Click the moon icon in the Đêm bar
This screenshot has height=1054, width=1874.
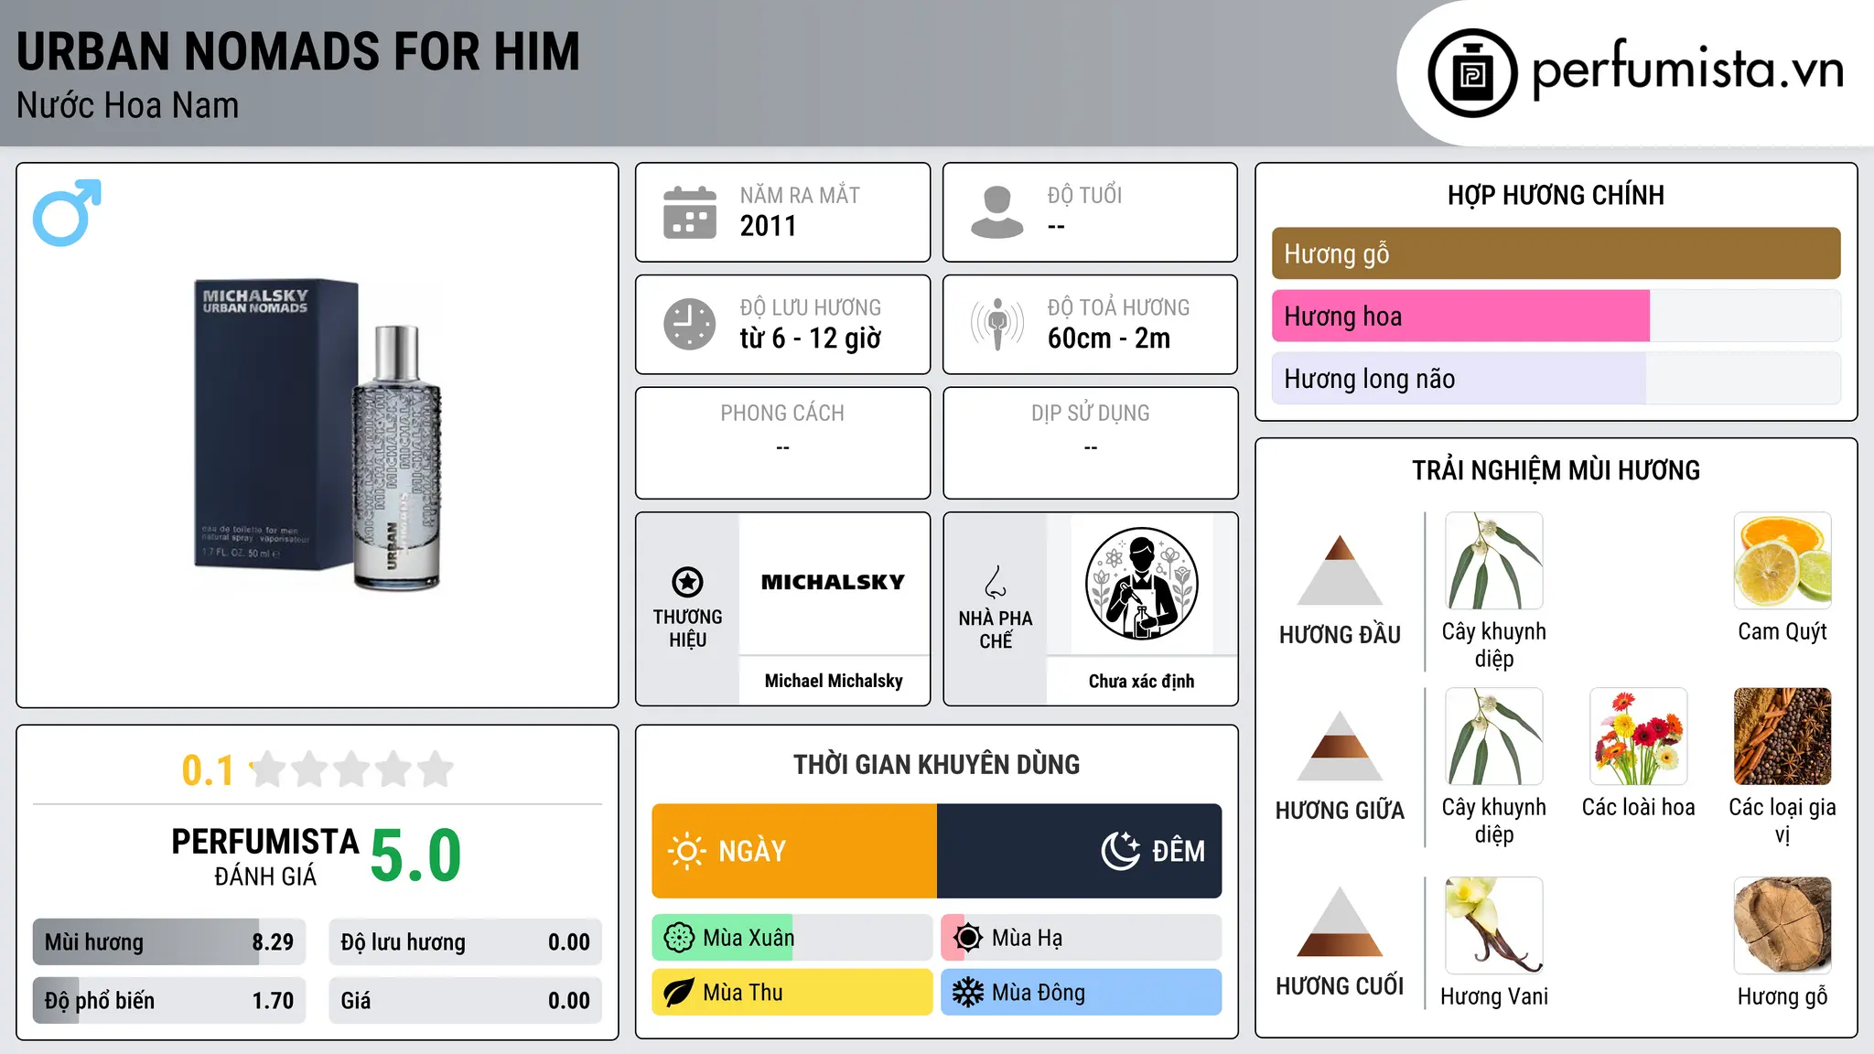1121,851
